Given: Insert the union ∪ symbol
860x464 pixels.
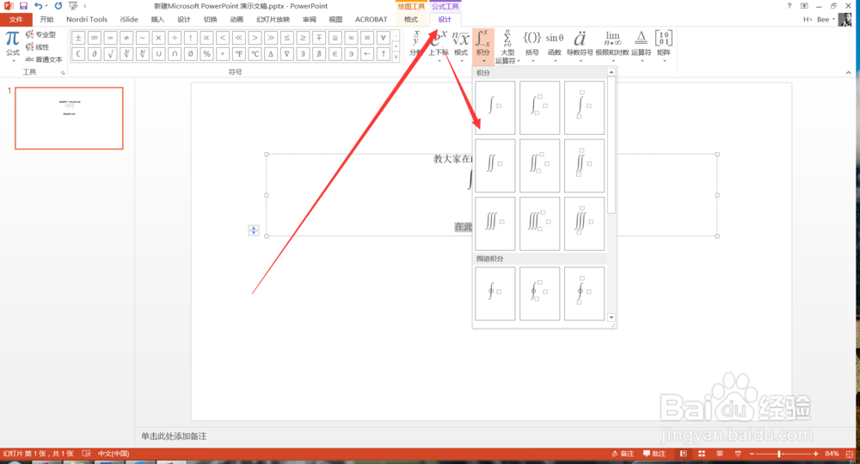Looking at the screenshot, I should (158, 53).
